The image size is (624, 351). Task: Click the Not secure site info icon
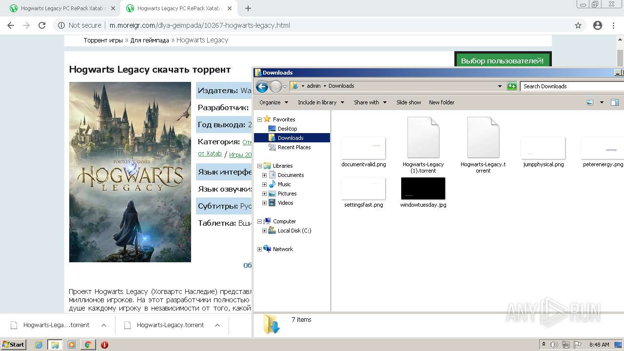coord(61,25)
